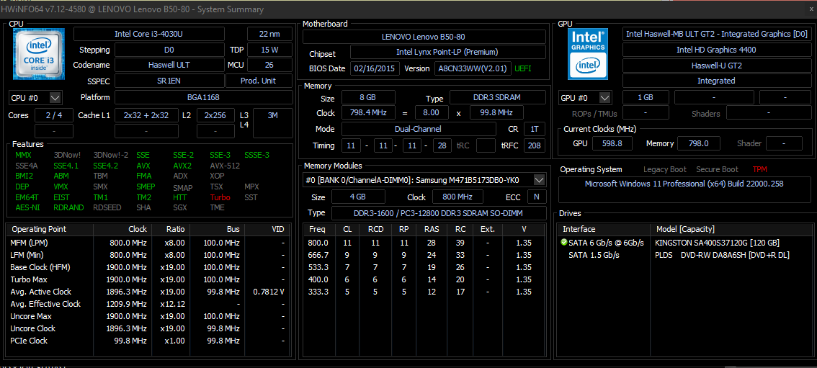Screen dimensions: 817x368
Task: Select the Intel Core i3-4030U name field
Action: pos(149,34)
